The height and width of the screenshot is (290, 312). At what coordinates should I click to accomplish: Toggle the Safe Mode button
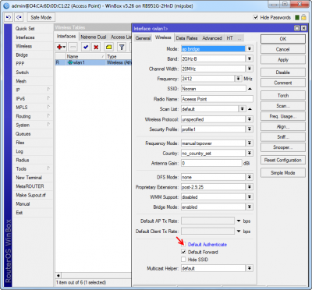point(41,18)
